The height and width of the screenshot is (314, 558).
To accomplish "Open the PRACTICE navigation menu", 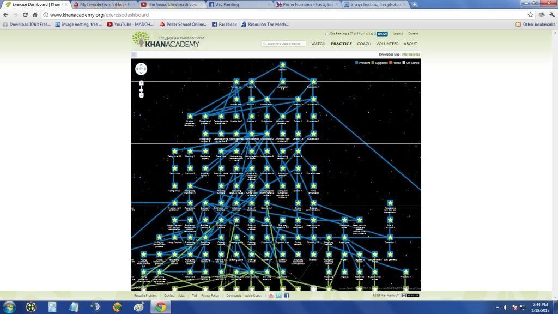I will point(341,44).
